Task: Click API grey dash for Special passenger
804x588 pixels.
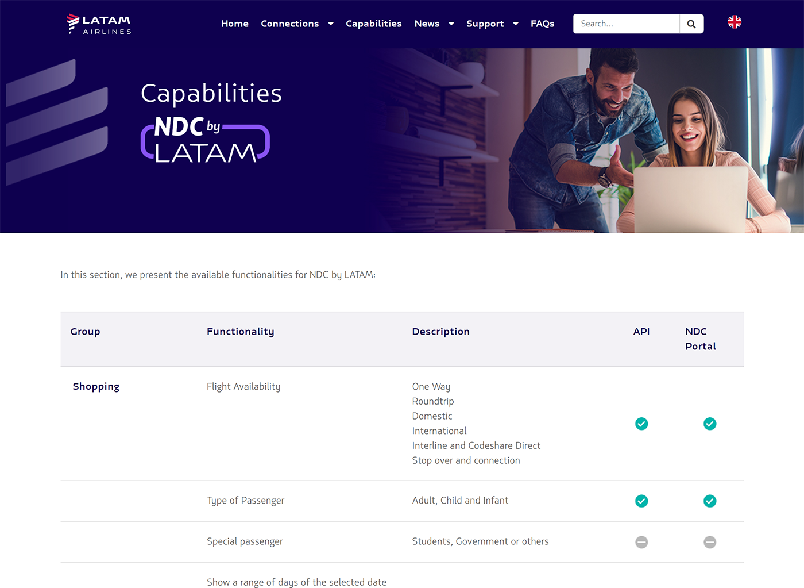Action: [x=641, y=542]
